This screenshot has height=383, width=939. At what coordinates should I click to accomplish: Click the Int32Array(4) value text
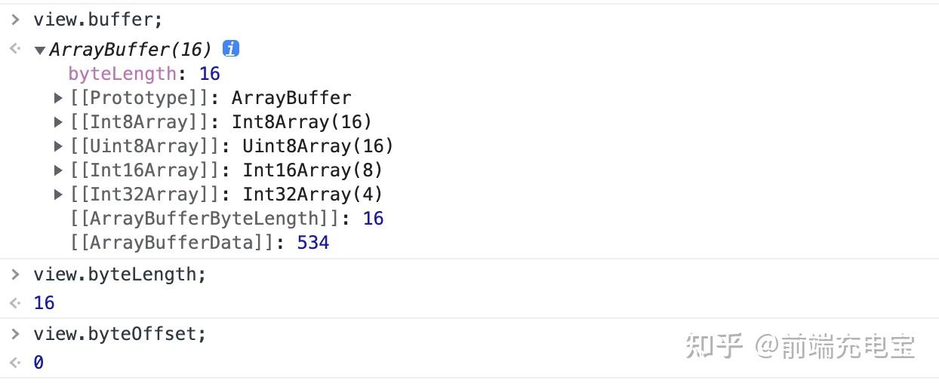coord(312,195)
